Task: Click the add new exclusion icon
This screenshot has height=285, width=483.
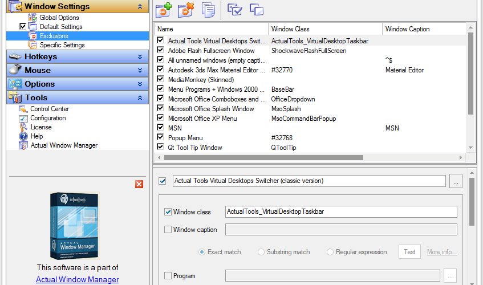Action: coord(164,10)
